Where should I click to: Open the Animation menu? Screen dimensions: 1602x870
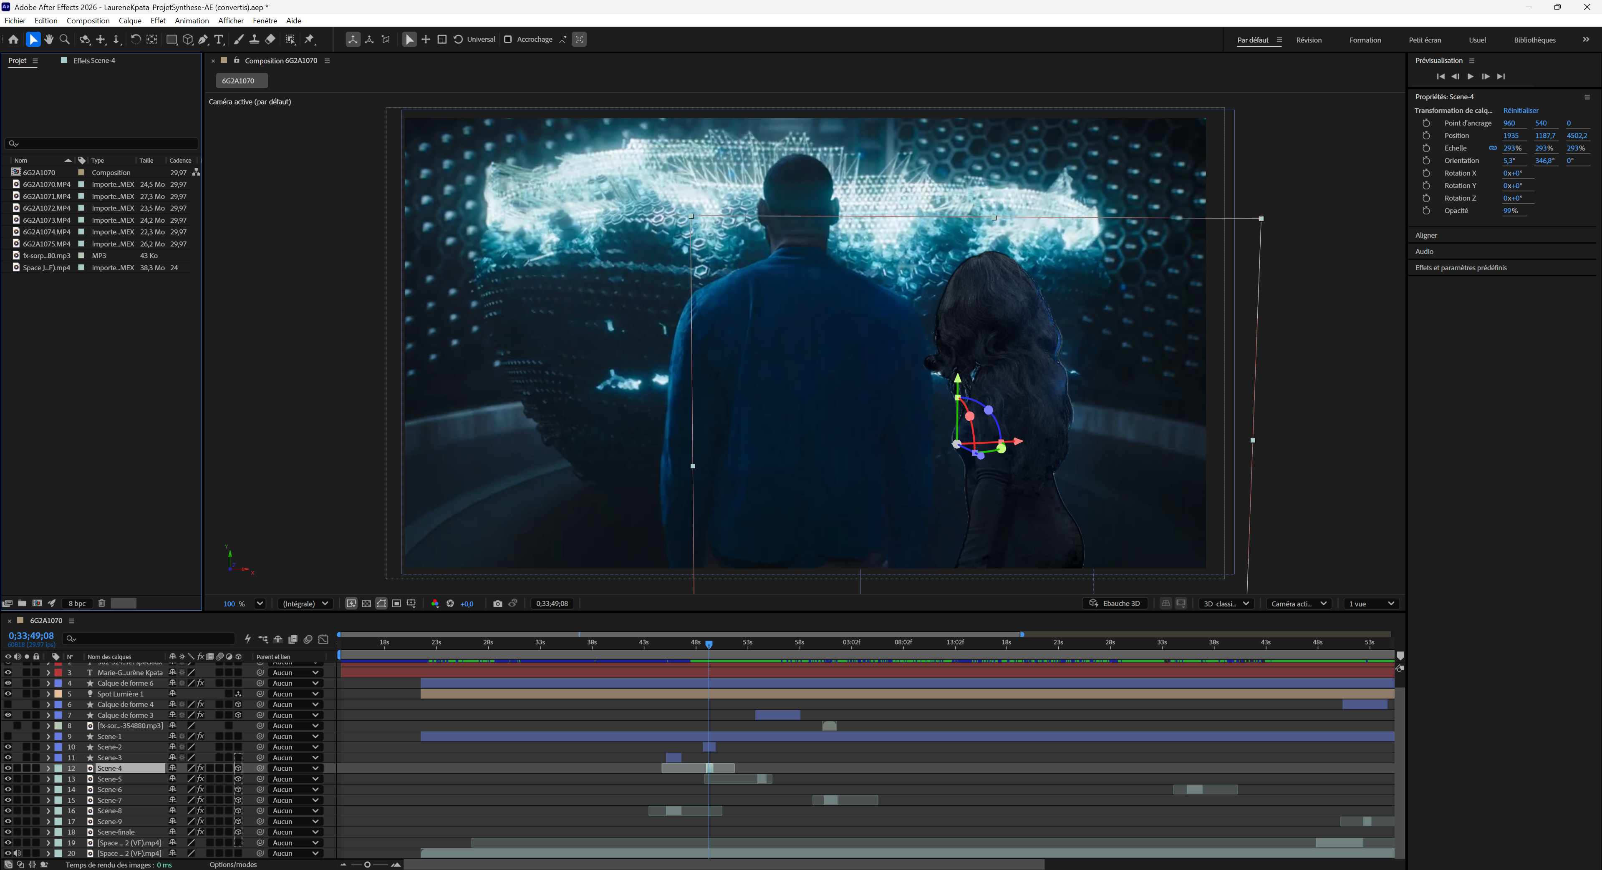click(x=192, y=20)
